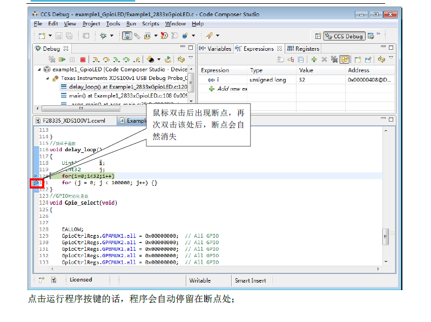The height and width of the screenshot is (322, 431).
Task: Click the Debug bug icon in main toolbar
Action: click(x=103, y=36)
